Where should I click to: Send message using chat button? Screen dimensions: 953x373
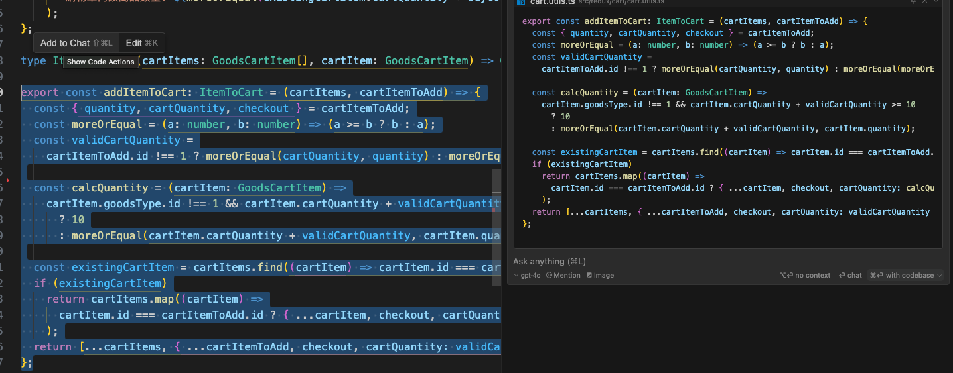tap(850, 275)
